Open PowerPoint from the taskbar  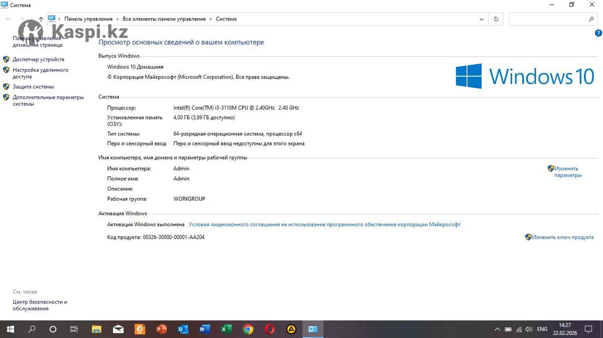point(161,329)
